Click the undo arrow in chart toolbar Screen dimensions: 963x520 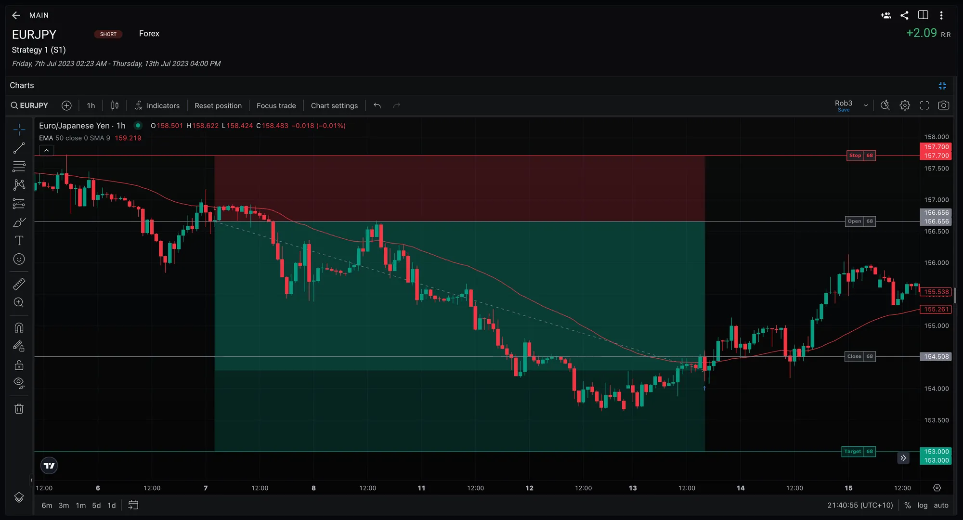[x=377, y=105]
